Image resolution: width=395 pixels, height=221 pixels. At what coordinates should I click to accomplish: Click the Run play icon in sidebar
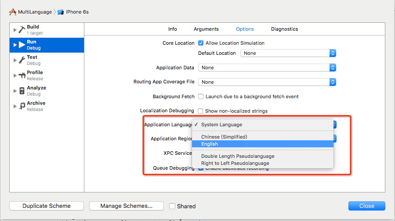(x=22, y=45)
